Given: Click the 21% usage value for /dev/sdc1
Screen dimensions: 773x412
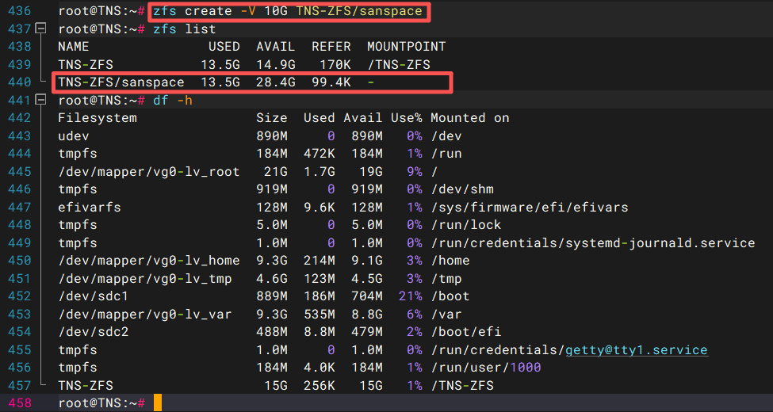Looking at the screenshot, I should [406, 296].
